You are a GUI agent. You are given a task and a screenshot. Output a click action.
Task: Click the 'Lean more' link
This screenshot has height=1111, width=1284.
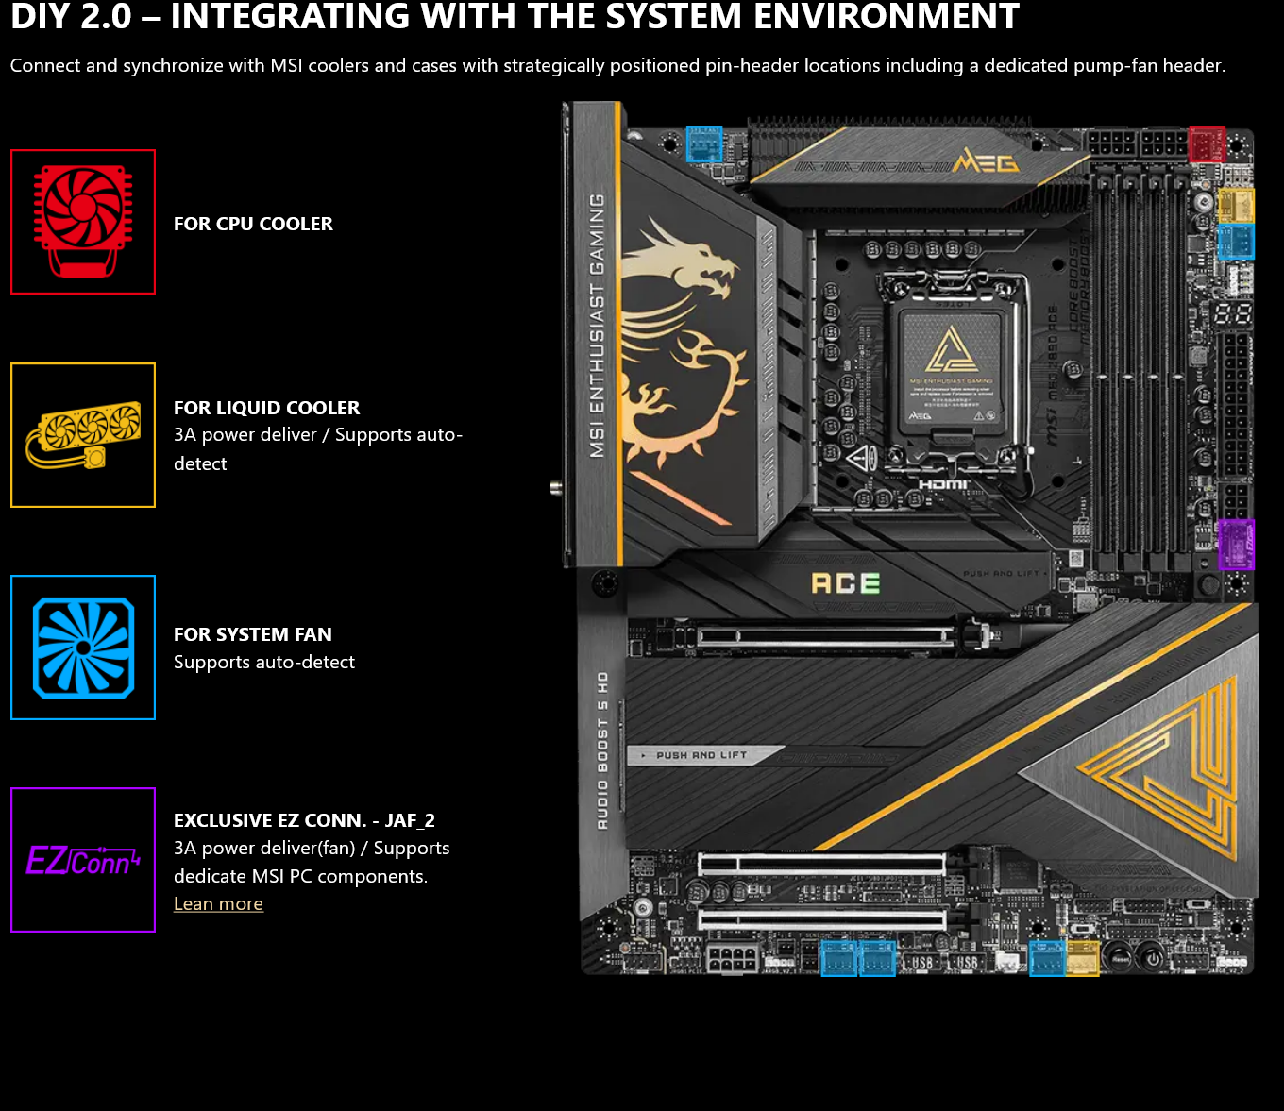[x=218, y=904]
